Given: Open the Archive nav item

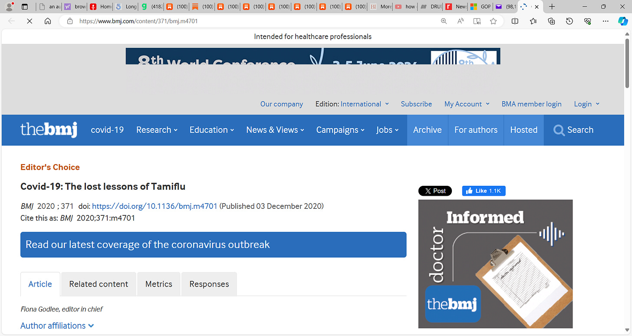Looking at the screenshot, I should [428, 130].
